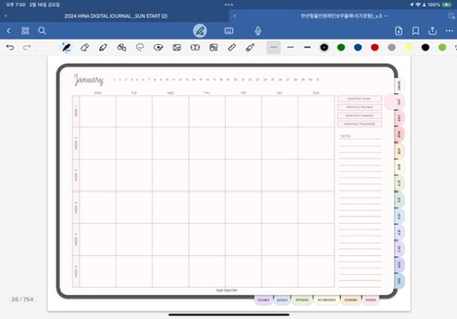This screenshot has width=457, height=319.
Task: Toggle microphone audio recording
Action: pyautogui.click(x=258, y=31)
